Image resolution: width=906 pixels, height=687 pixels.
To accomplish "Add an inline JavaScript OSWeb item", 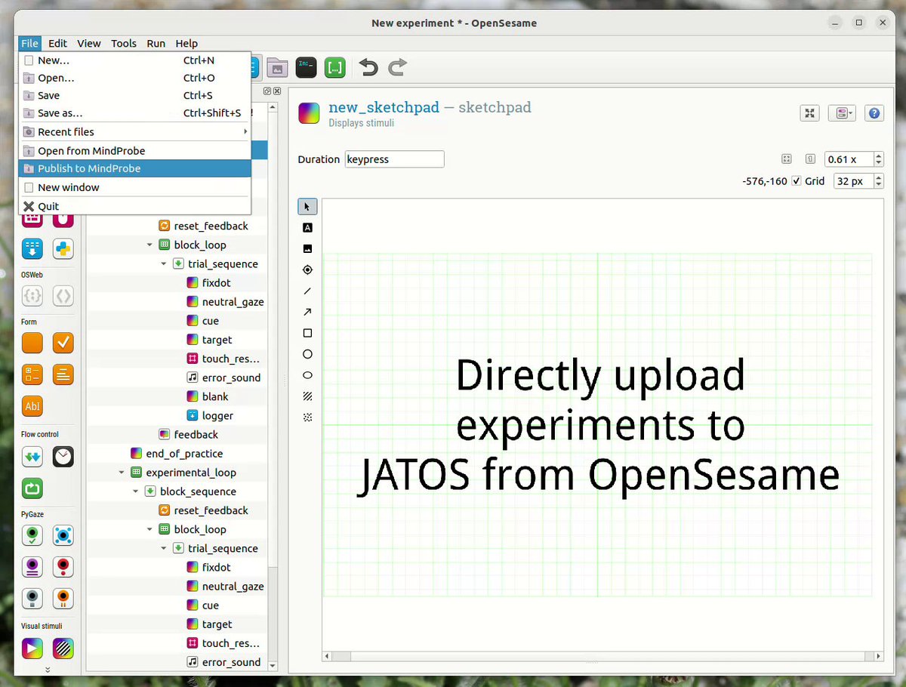I will pos(32,297).
